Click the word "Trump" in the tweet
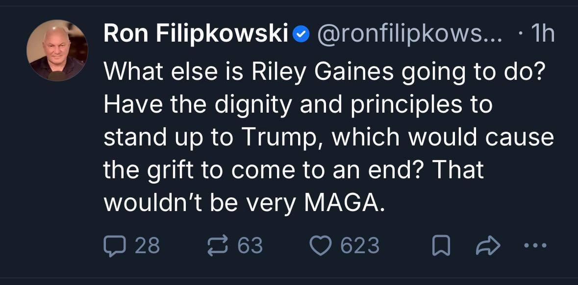This screenshot has height=285, width=578. coord(278,138)
